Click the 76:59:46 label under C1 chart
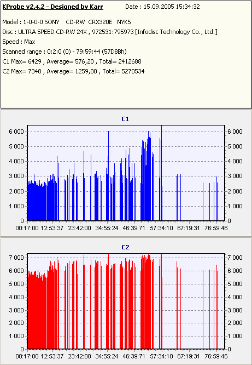Viewport: 252px width, 365px height. (x=216, y=228)
